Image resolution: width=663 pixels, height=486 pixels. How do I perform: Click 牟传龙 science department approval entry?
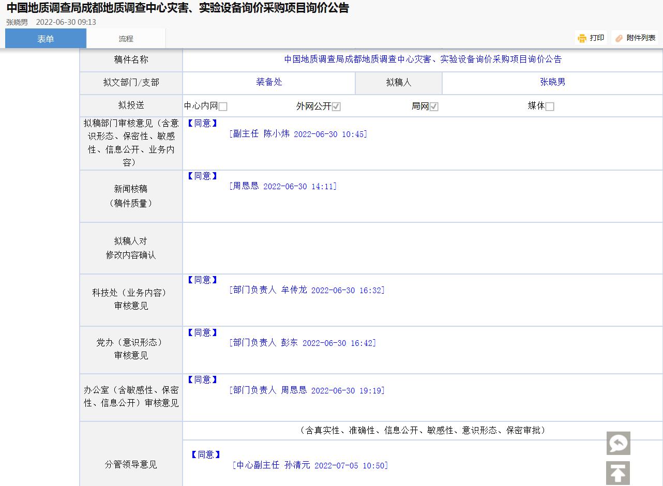pos(307,291)
